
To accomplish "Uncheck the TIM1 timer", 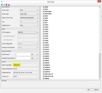I will coord(44,25).
